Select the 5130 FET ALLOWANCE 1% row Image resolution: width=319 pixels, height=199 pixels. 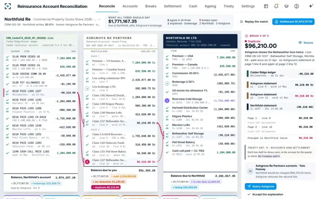tap(41, 84)
